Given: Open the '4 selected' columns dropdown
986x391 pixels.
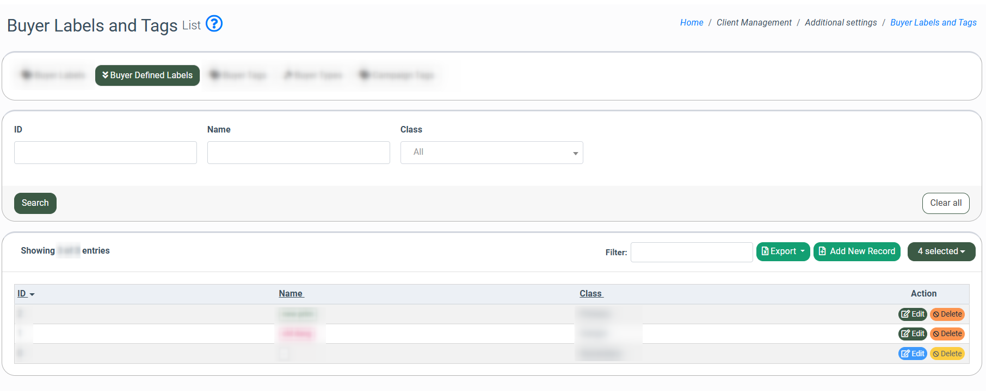Looking at the screenshot, I should [x=941, y=251].
